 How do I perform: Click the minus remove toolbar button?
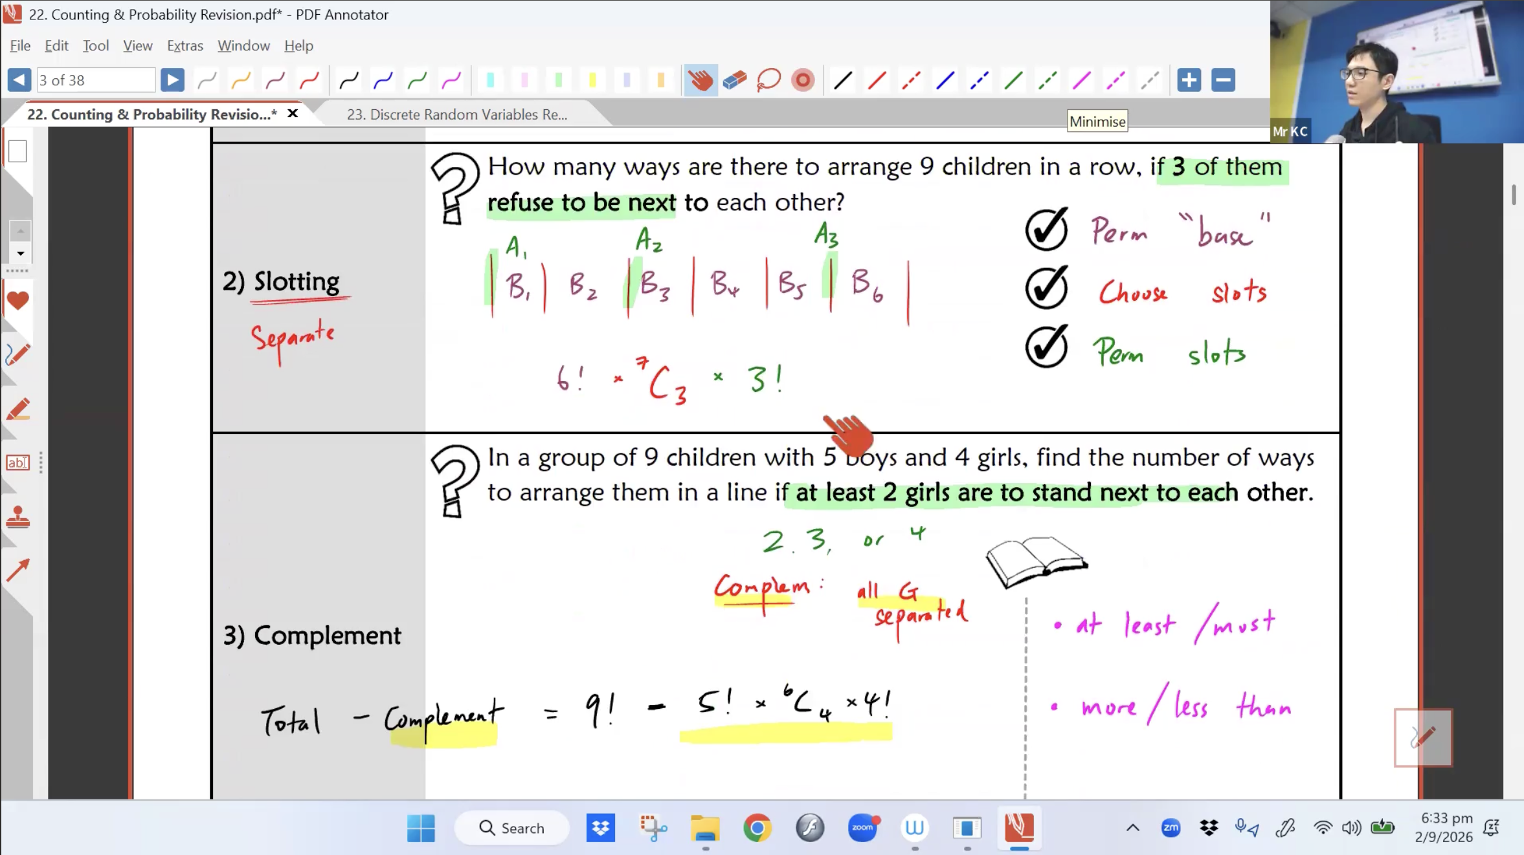tap(1223, 80)
